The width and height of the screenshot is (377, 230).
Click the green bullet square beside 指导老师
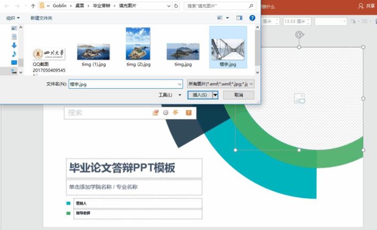click(x=68, y=213)
